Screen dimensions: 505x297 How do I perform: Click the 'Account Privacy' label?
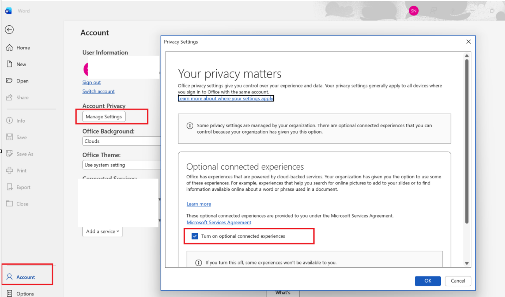pos(104,106)
